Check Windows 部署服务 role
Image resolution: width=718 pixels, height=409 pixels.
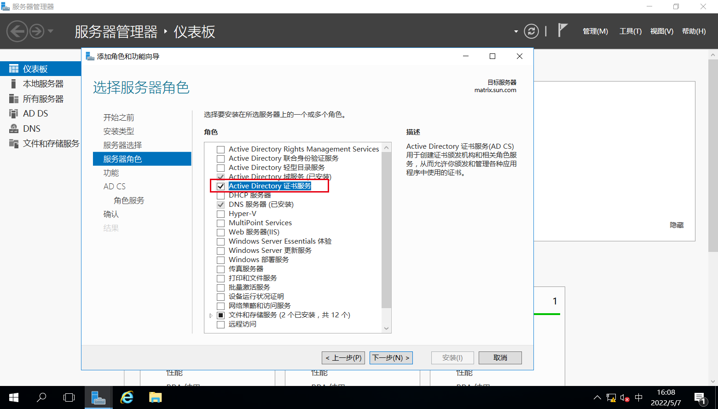[221, 260]
